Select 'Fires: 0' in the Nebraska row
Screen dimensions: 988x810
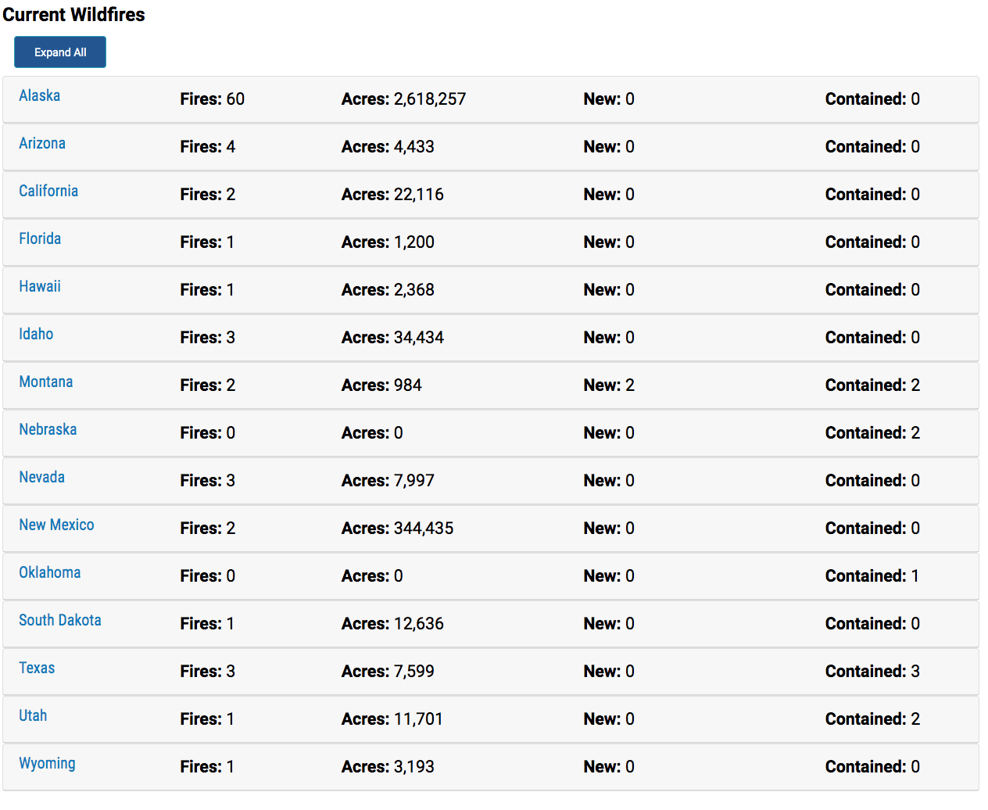click(208, 433)
